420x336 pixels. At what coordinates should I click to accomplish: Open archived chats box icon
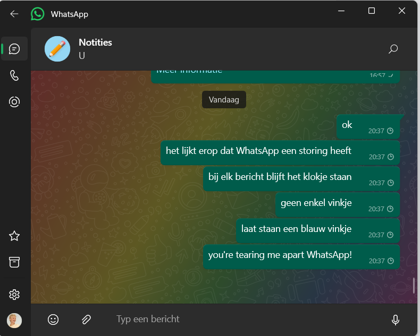[14, 262]
